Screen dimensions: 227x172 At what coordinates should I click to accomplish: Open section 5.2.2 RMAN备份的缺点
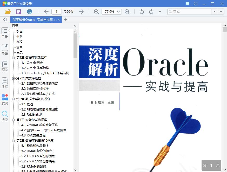tap(38, 161)
